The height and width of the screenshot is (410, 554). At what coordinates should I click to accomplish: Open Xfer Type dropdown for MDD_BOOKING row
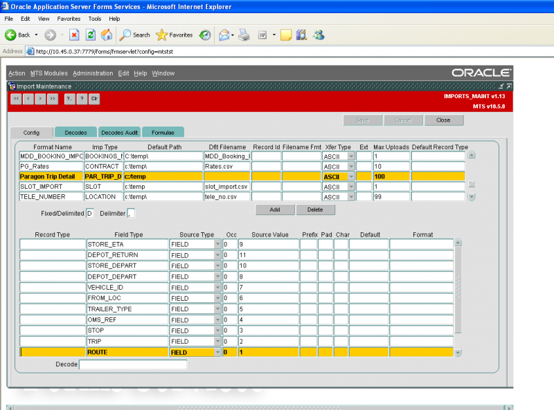coord(351,156)
